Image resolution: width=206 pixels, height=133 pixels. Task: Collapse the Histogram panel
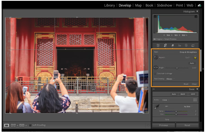pos(197,12)
